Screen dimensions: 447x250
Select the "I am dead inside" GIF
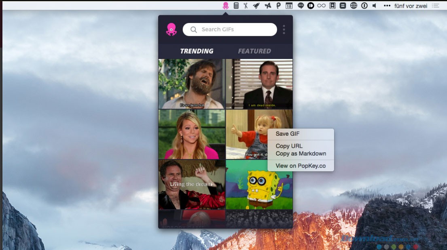[x=259, y=84]
